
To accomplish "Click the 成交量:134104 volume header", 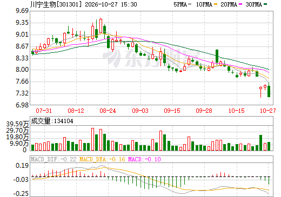I will 52,121.
